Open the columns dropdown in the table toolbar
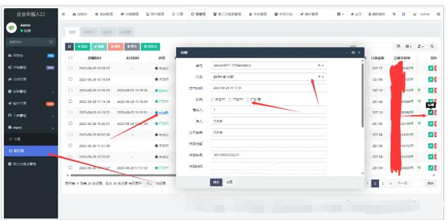Screen dimensions: 448x220 coord(408,46)
